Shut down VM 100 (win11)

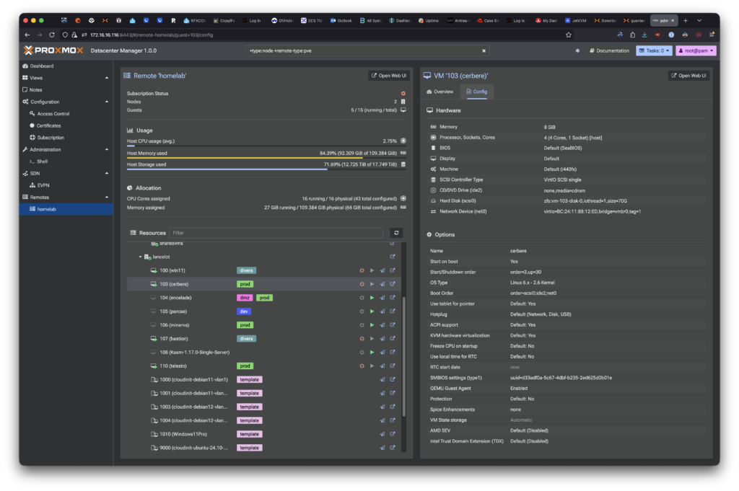pyautogui.click(x=362, y=270)
